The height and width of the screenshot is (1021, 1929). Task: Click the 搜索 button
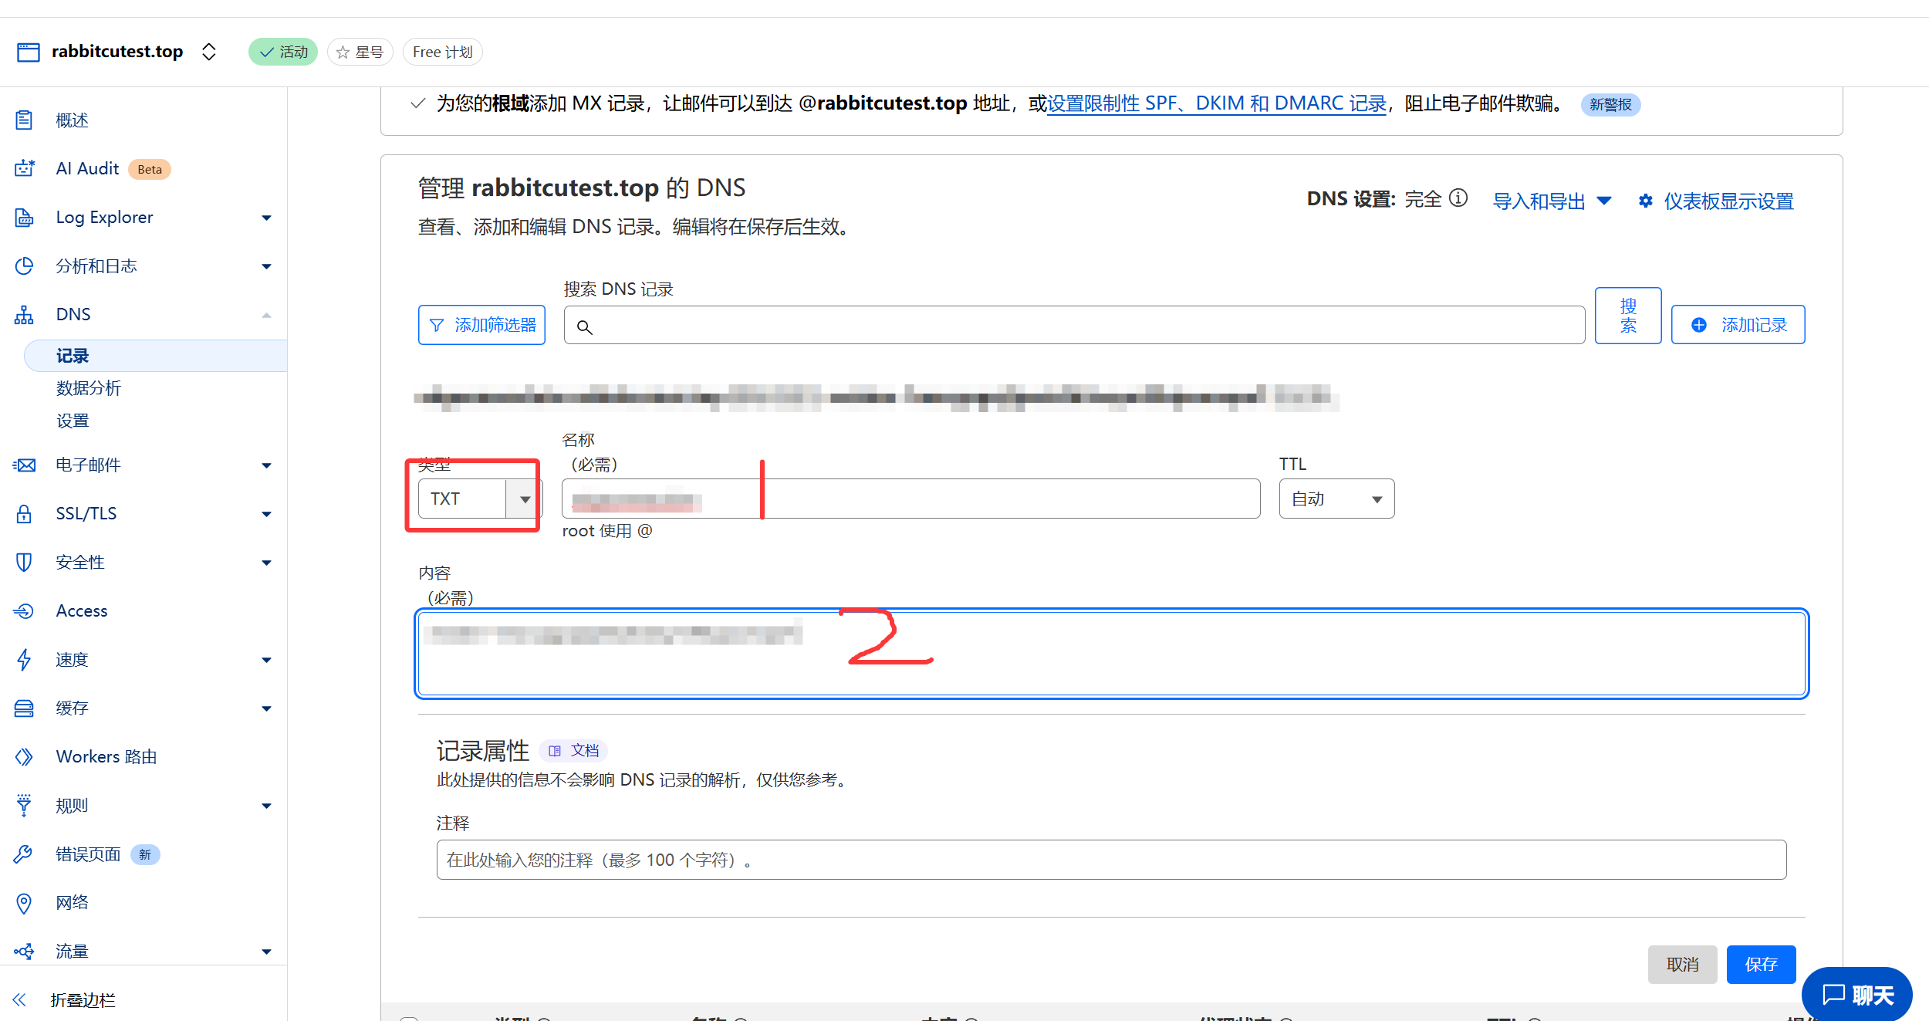pyautogui.click(x=1628, y=316)
